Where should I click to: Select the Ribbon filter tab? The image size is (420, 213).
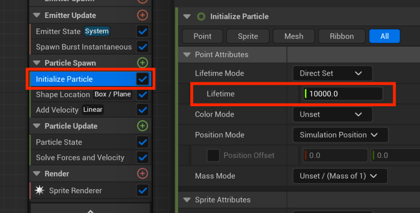pyautogui.click(x=341, y=36)
